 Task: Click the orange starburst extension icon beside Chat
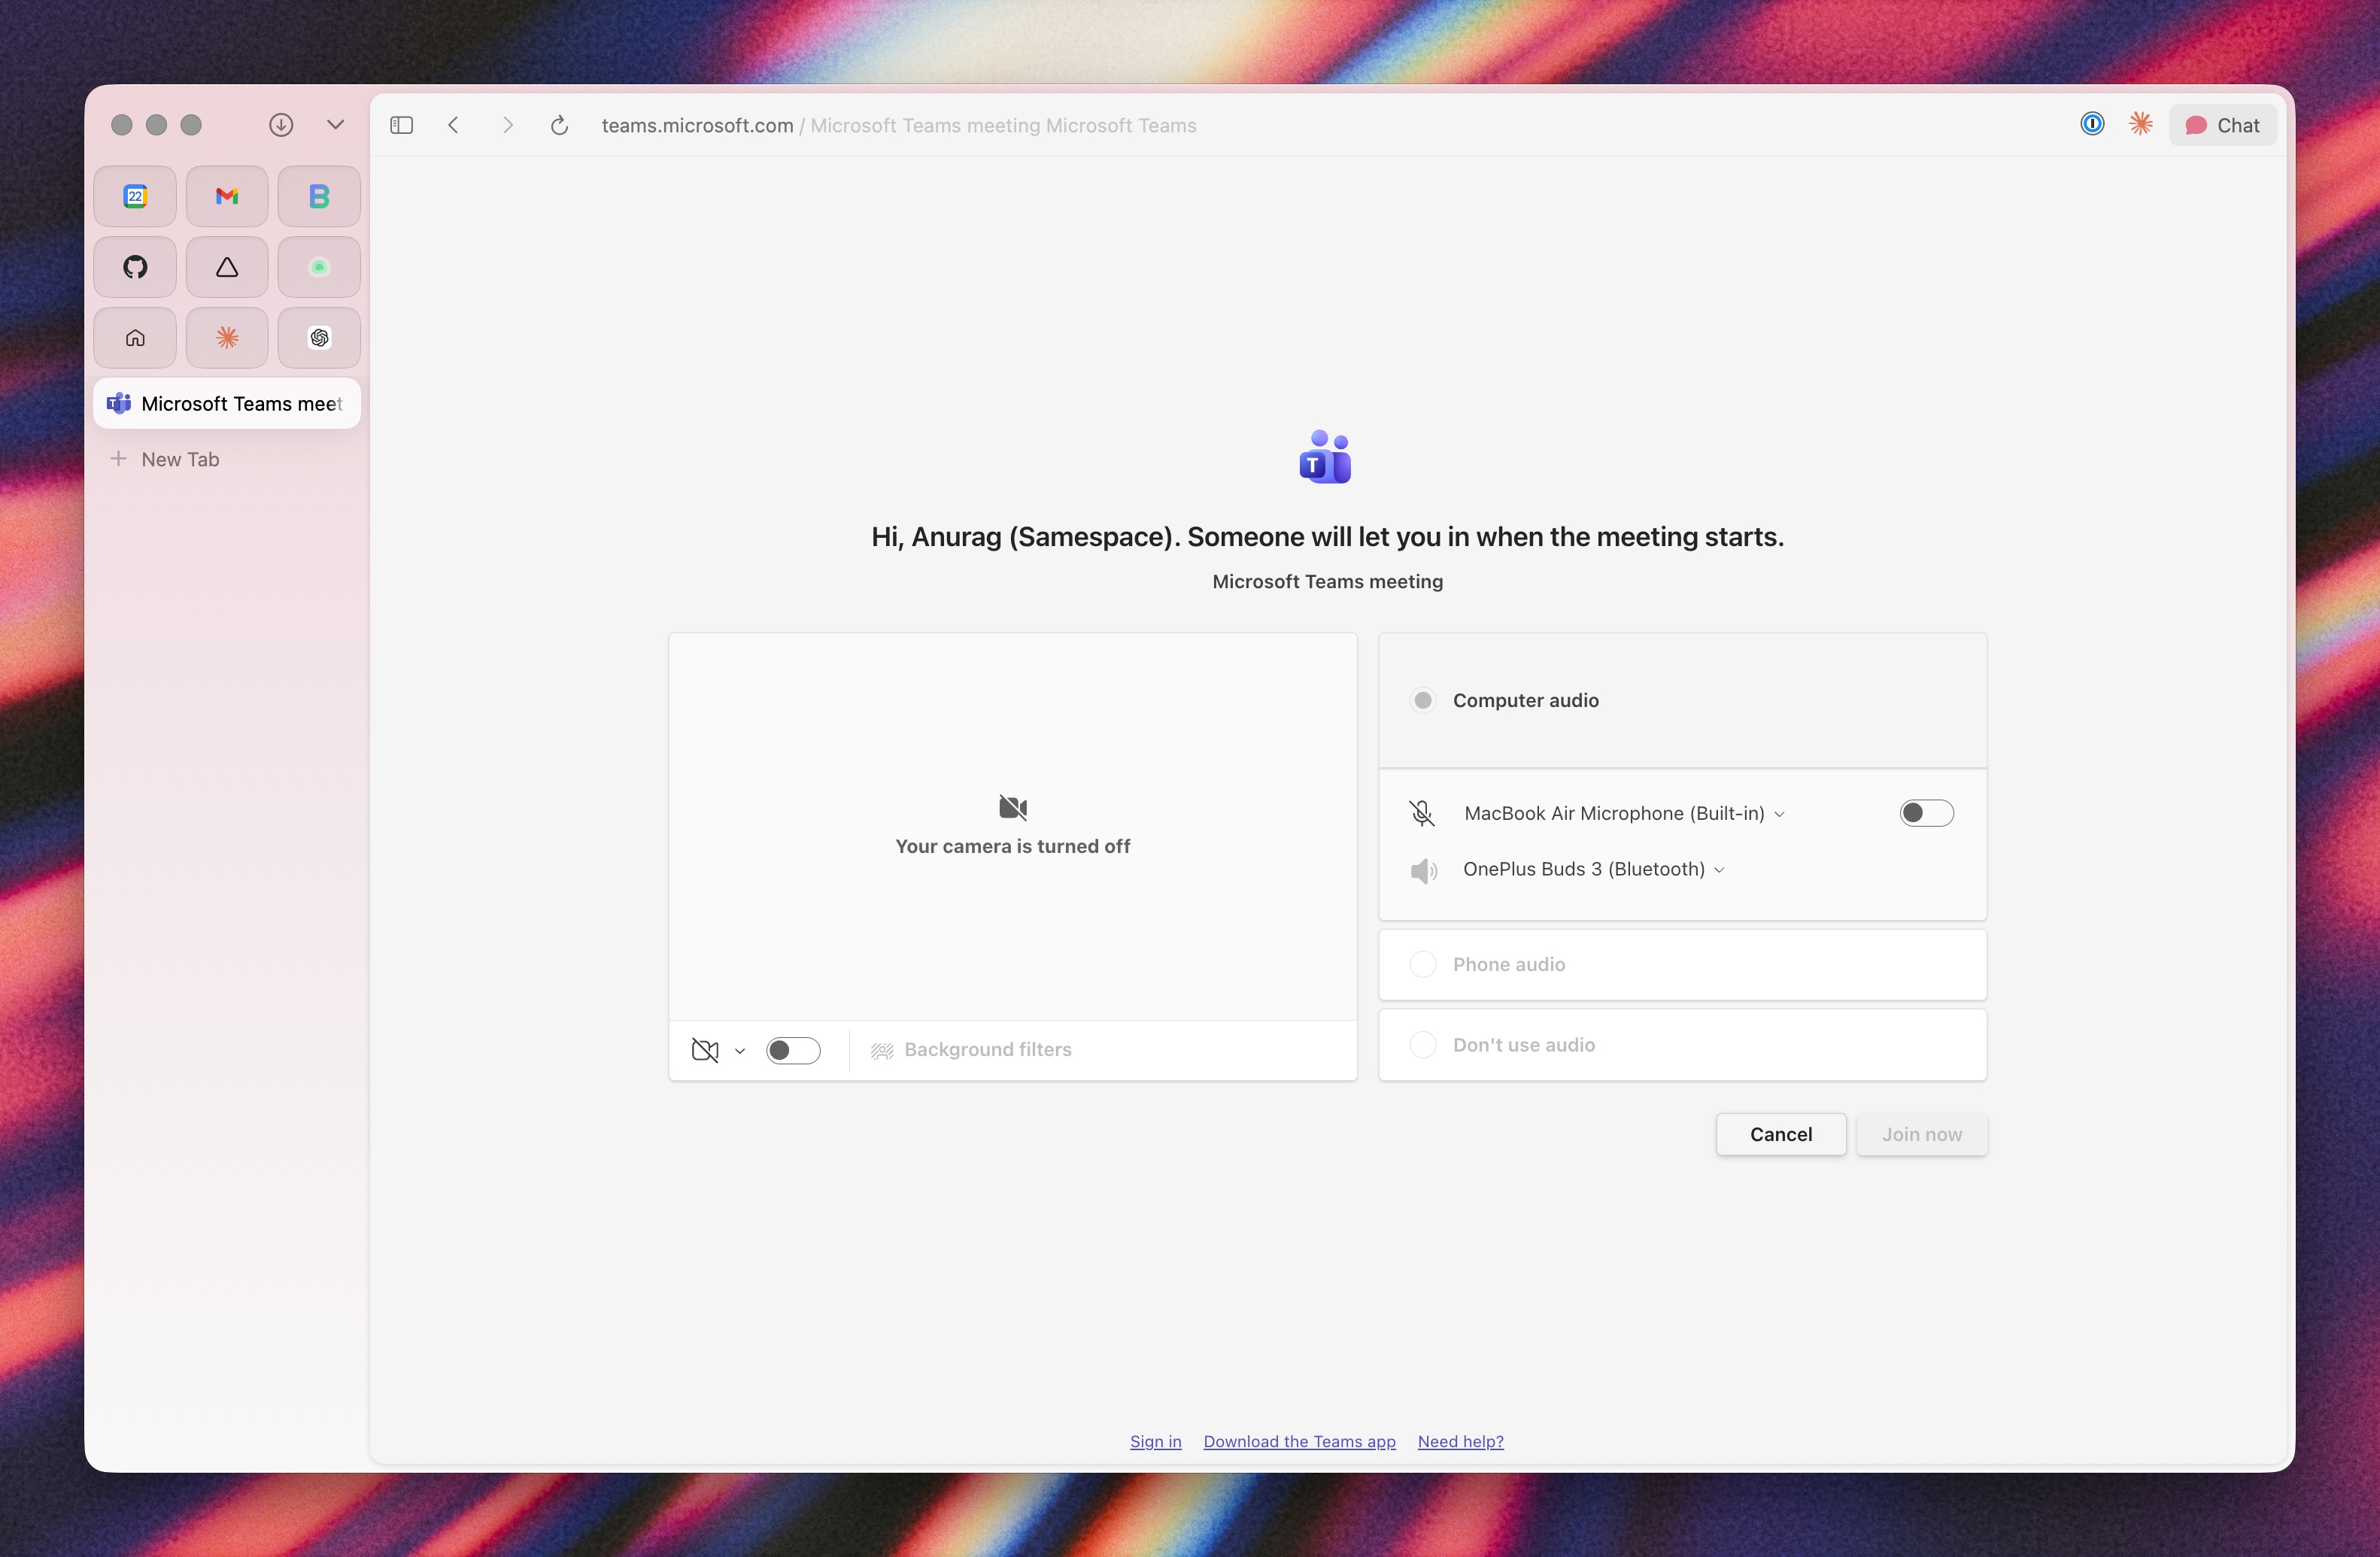[2141, 124]
